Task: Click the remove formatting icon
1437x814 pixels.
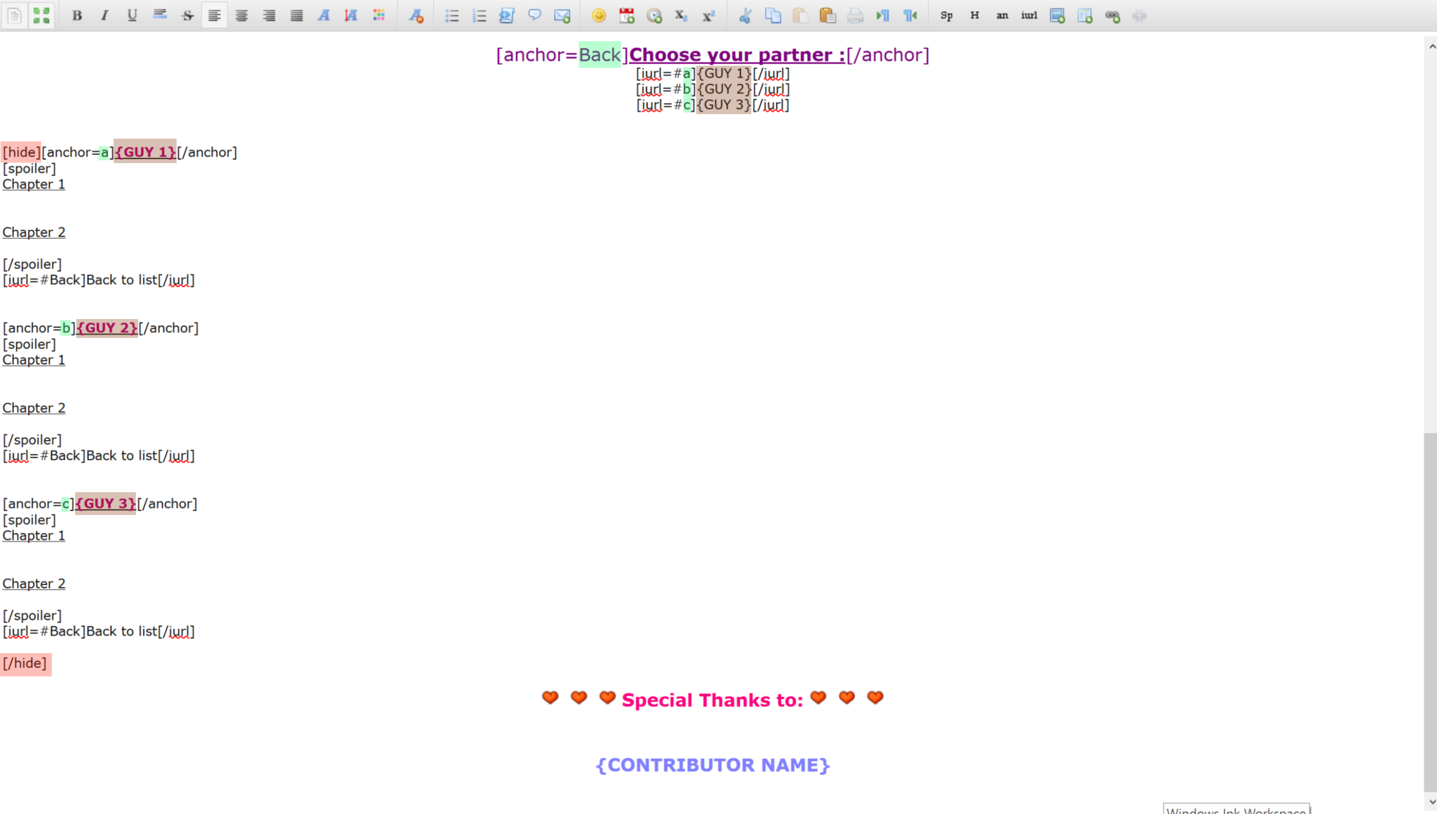Action: pos(416,16)
